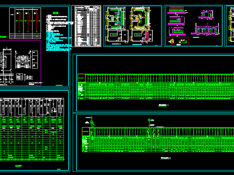Select the title label under lower long schematic
This screenshot has height=175, width=234.
click(x=166, y=158)
